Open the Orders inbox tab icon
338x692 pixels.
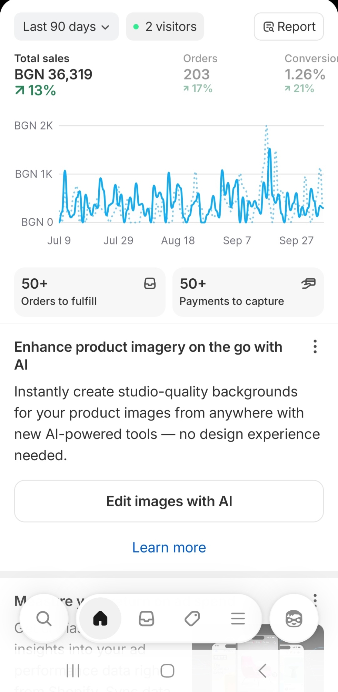146,619
